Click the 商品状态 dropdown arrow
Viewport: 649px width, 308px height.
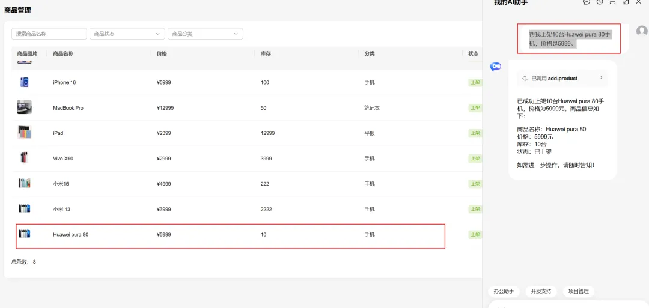[x=157, y=34]
